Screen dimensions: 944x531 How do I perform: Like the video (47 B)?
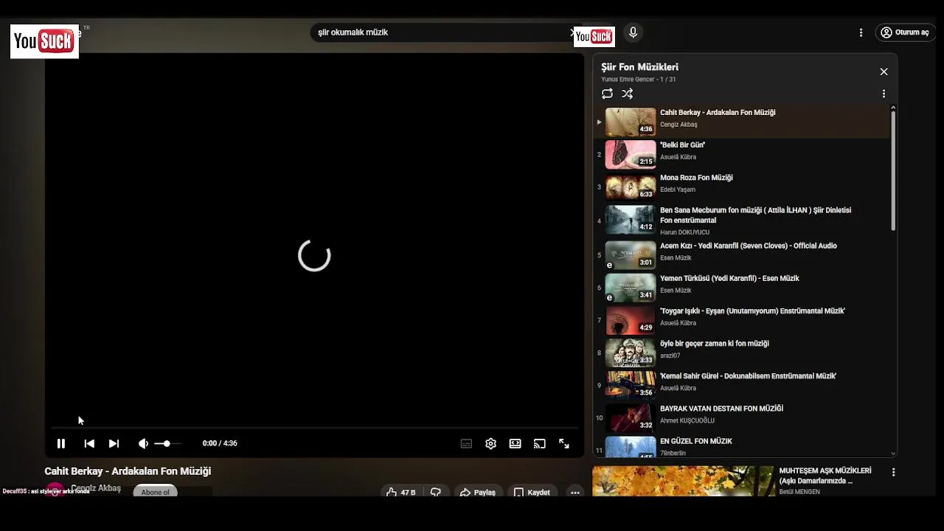pyautogui.click(x=400, y=492)
